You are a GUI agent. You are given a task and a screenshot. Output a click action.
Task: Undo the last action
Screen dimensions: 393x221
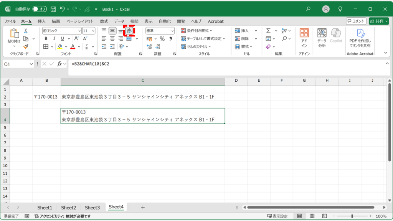(62, 9)
